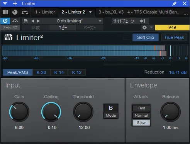
Task: Click the automation mode icon
Action: 15,21
